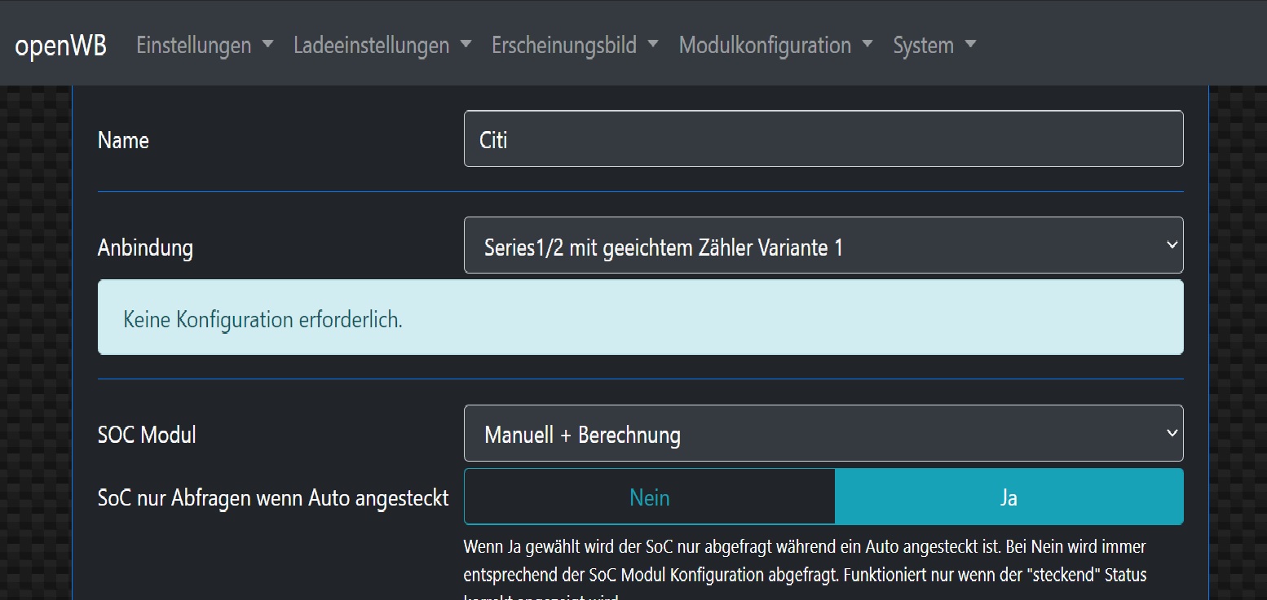Open the SOC Modul dropdown
1267x600 pixels.
point(815,433)
